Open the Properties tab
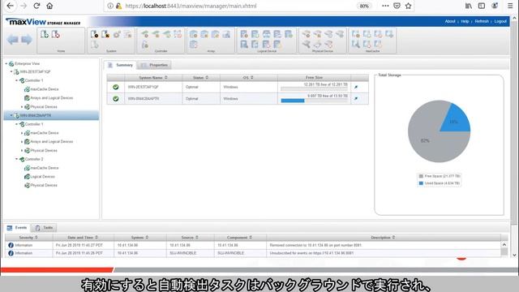This screenshot has width=519, height=292. pyautogui.click(x=154, y=65)
